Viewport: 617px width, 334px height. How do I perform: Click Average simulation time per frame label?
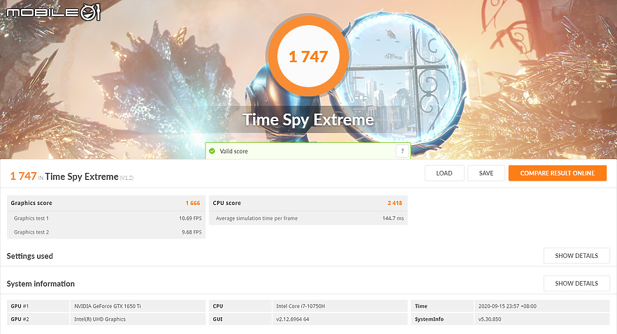(256, 218)
